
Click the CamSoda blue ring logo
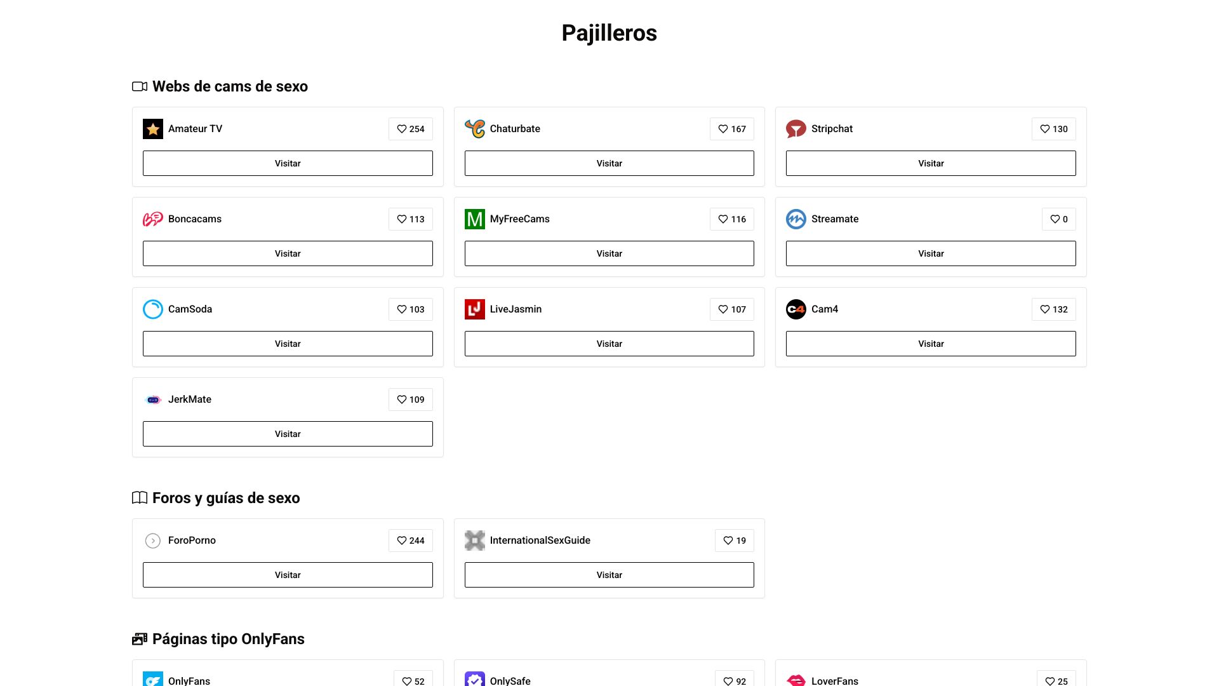click(x=153, y=309)
